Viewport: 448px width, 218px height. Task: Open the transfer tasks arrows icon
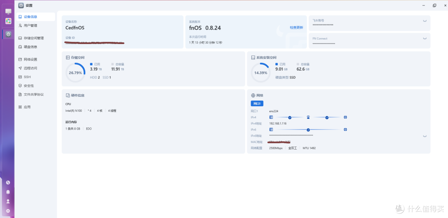(x=8, y=182)
